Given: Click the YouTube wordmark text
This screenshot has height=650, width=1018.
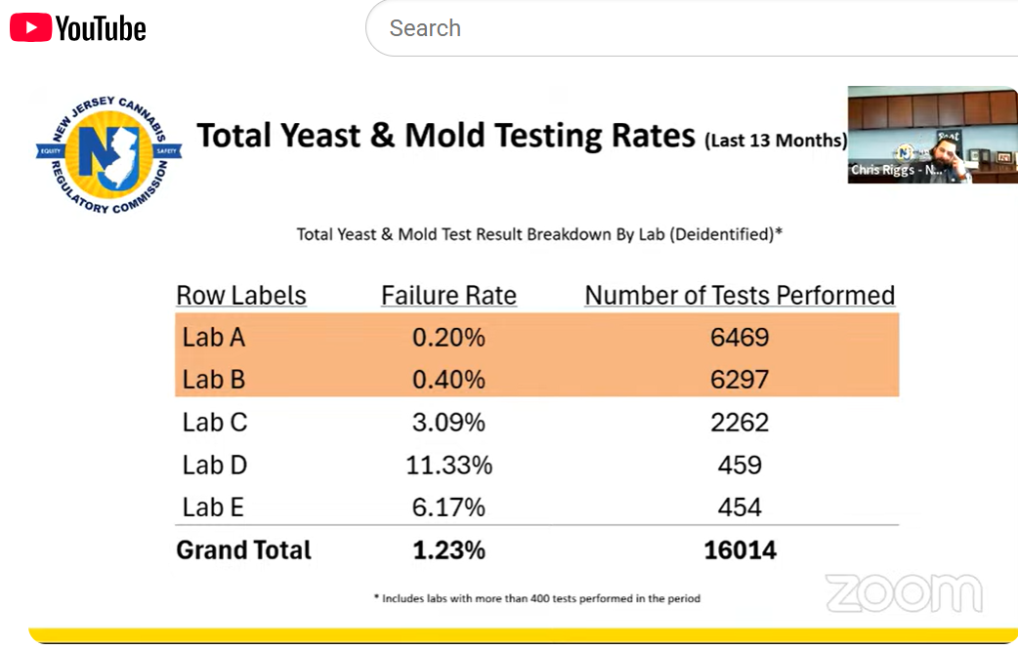Looking at the screenshot, I should [x=101, y=28].
